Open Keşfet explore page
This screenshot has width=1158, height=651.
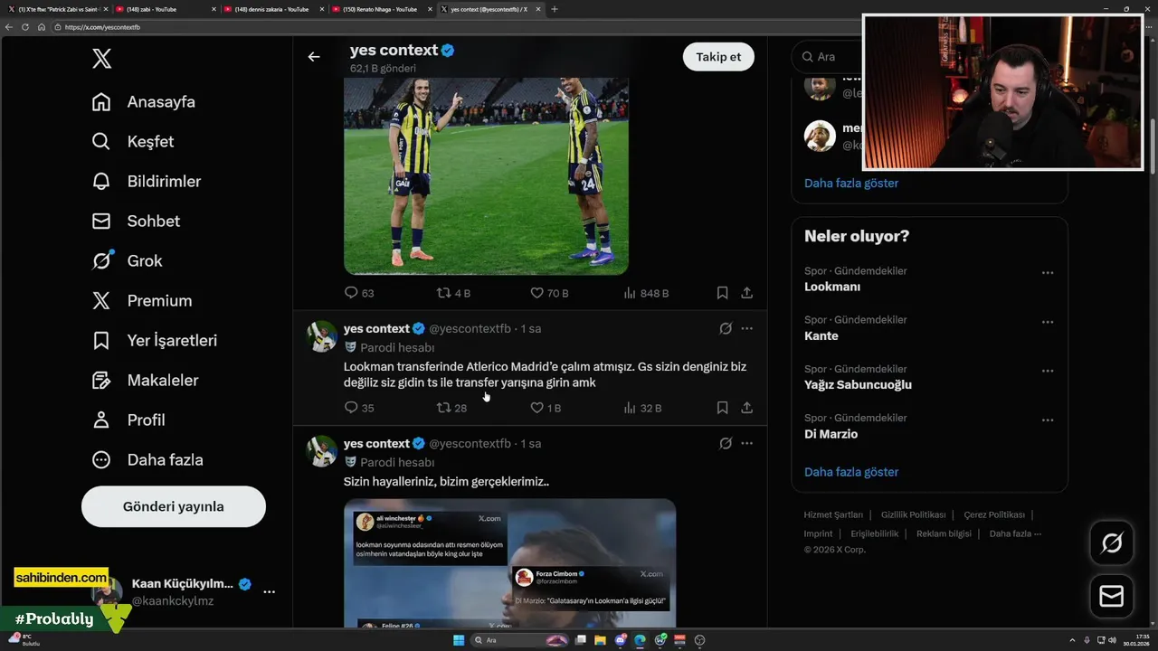pyautogui.click(x=133, y=142)
